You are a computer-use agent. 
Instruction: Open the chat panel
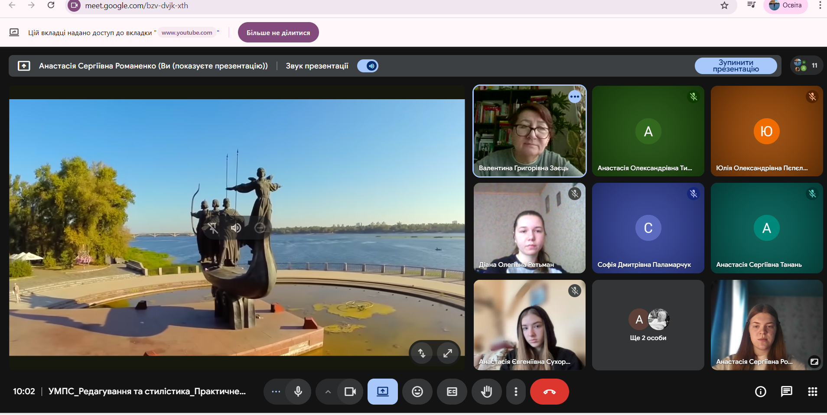pyautogui.click(x=786, y=392)
